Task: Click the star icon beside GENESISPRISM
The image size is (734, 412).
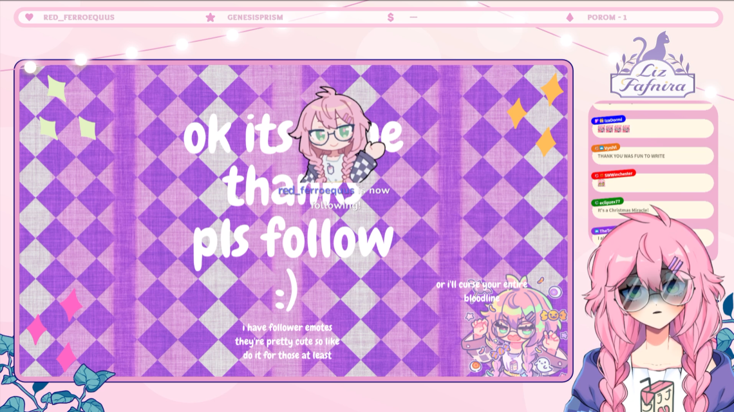Action: [211, 17]
